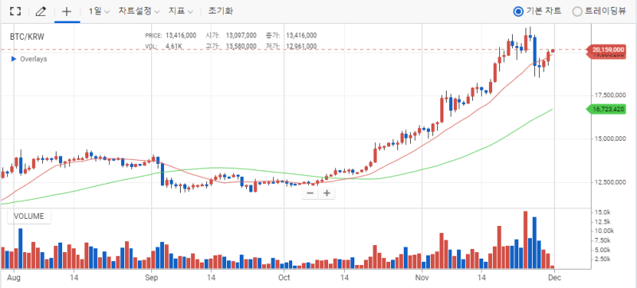Click the Oct date axis label
The image size is (637, 288).
284,278
